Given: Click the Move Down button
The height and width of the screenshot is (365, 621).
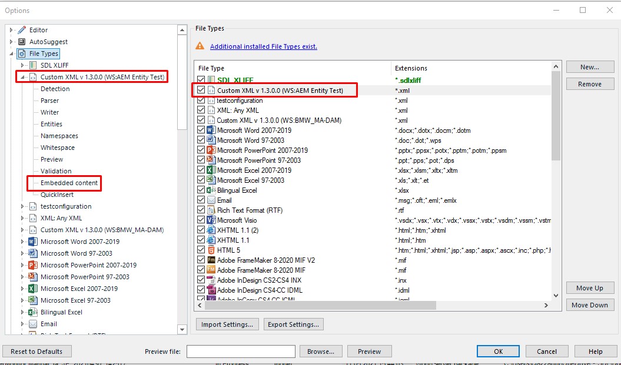Looking at the screenshot, I should pos(590,305).
